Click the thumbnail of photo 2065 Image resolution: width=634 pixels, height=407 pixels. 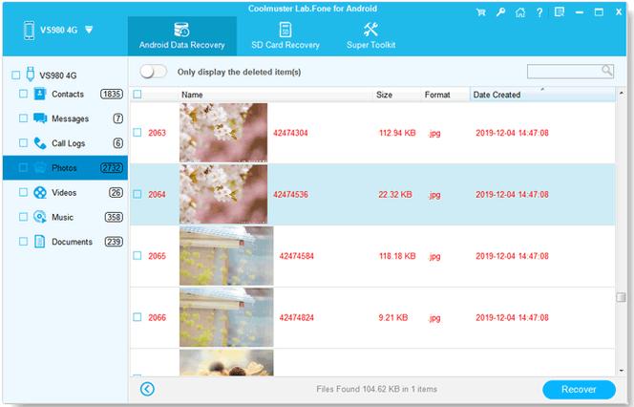pos(226,256)
